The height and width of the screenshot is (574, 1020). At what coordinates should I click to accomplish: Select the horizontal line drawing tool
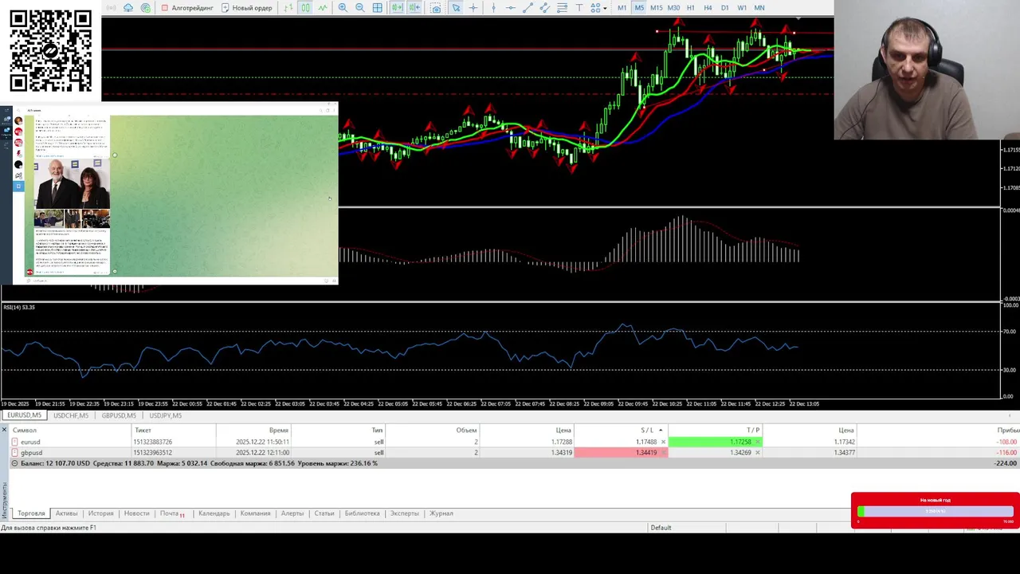(510, 7)
